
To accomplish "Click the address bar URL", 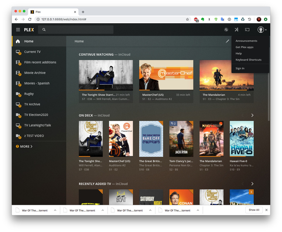I will [x=64, y=19].
